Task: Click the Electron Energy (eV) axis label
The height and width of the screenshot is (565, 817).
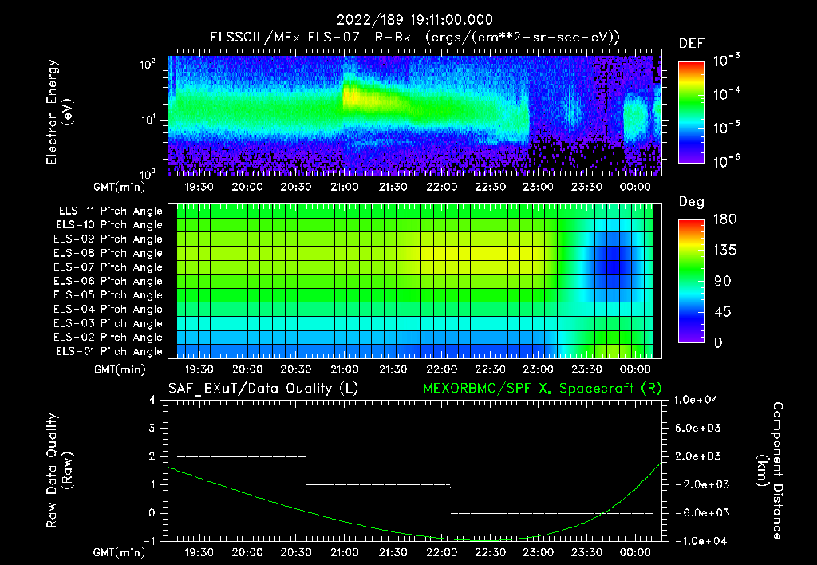Action: tap(59, 112)
